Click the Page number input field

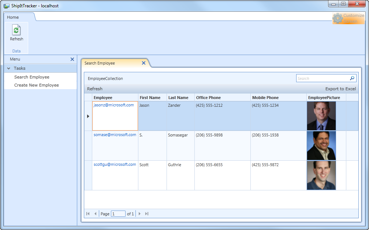118,213
